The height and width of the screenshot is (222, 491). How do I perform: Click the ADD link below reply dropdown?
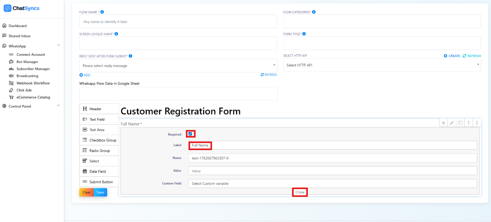[x=85, y=75]
